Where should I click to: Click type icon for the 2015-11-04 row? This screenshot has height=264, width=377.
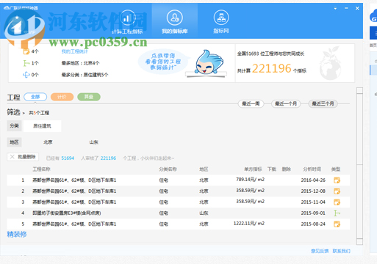click(x=337, y=202)
